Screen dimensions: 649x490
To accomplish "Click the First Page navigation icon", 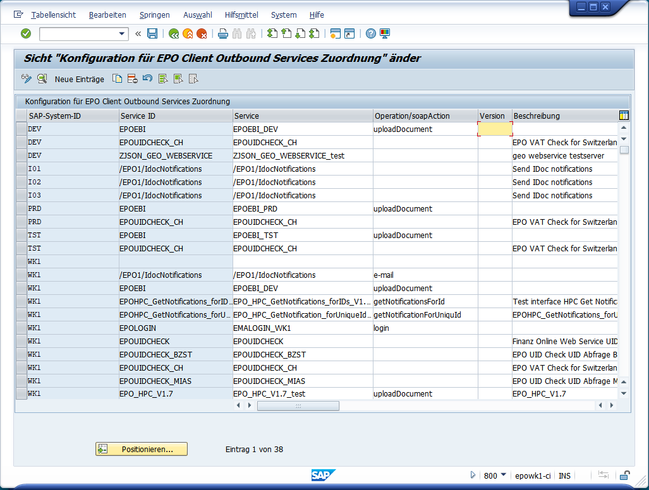I will pos(272,33).
